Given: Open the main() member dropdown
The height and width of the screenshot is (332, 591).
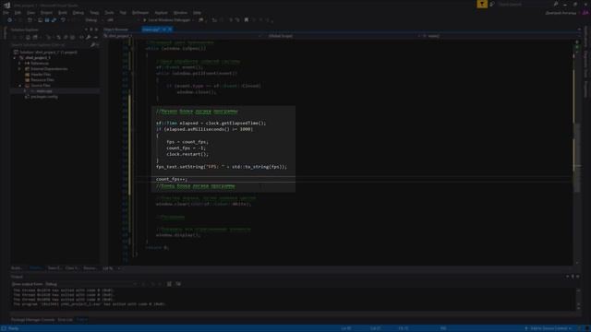Looking at the screenshot, I should pyautogui.click(x=501, y=36).
